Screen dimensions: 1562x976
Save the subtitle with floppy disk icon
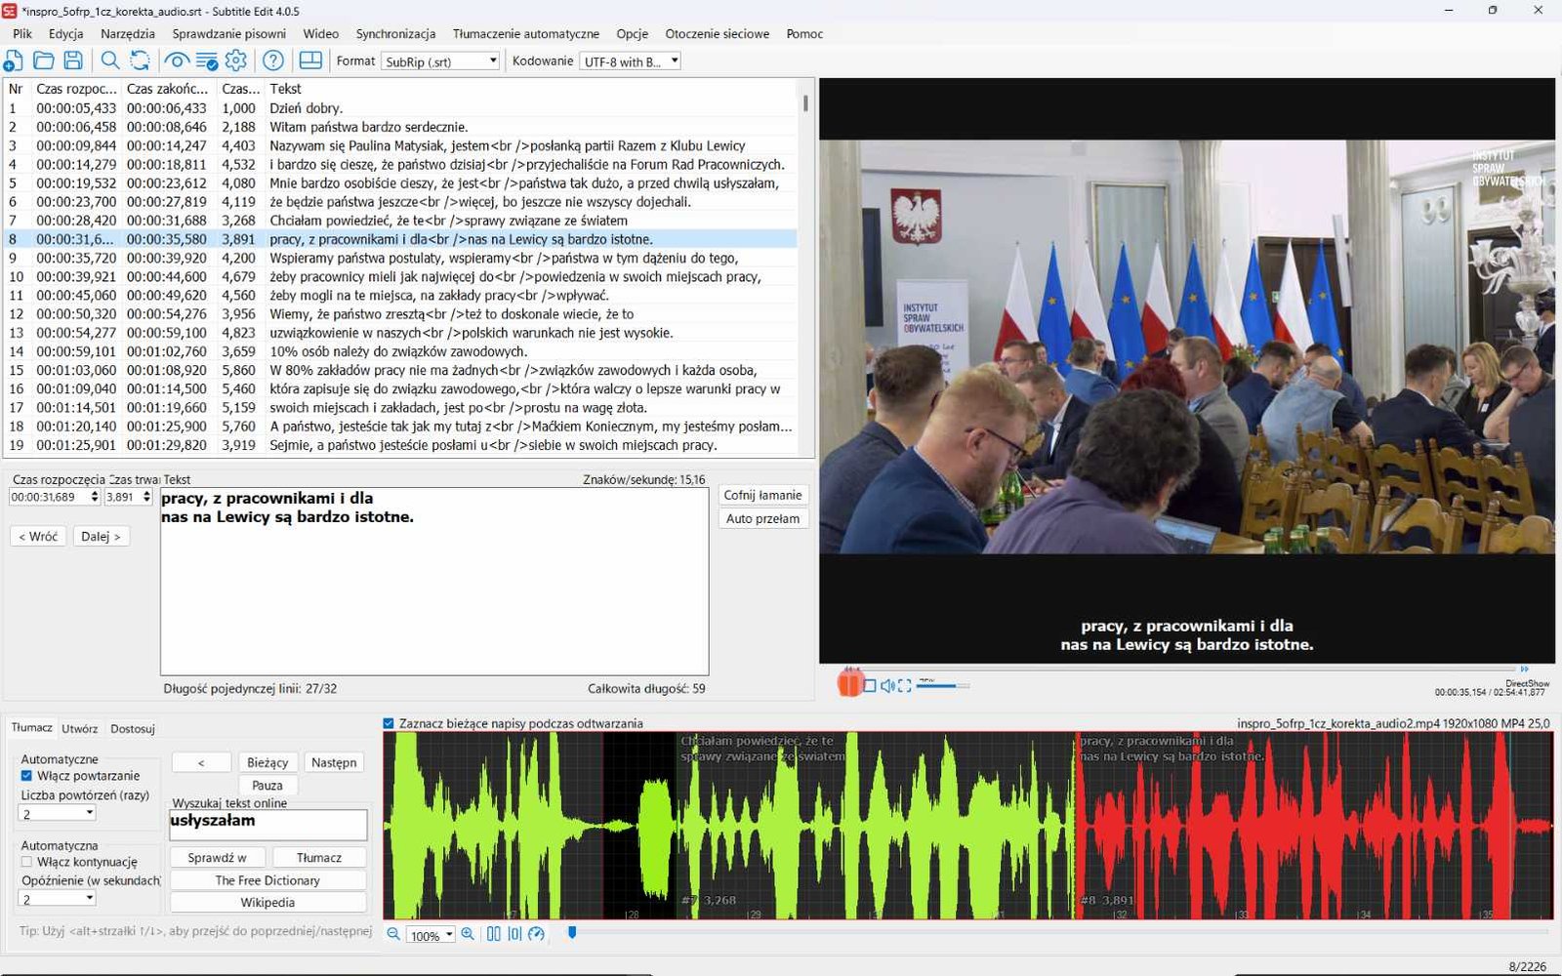[73, 61]
